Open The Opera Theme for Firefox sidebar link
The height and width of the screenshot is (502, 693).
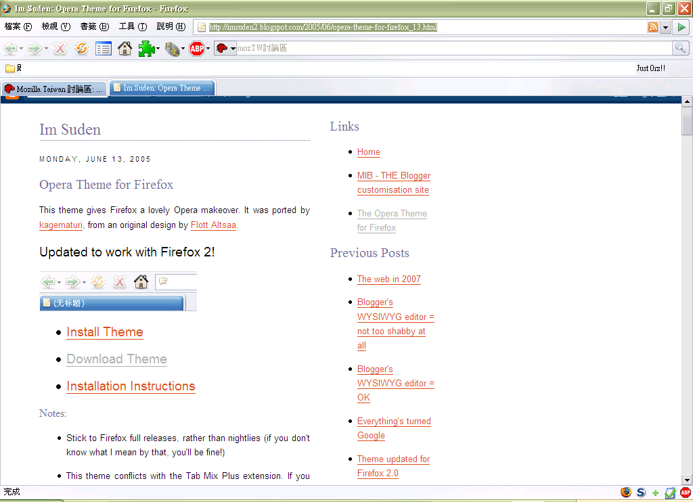point(392,221)
